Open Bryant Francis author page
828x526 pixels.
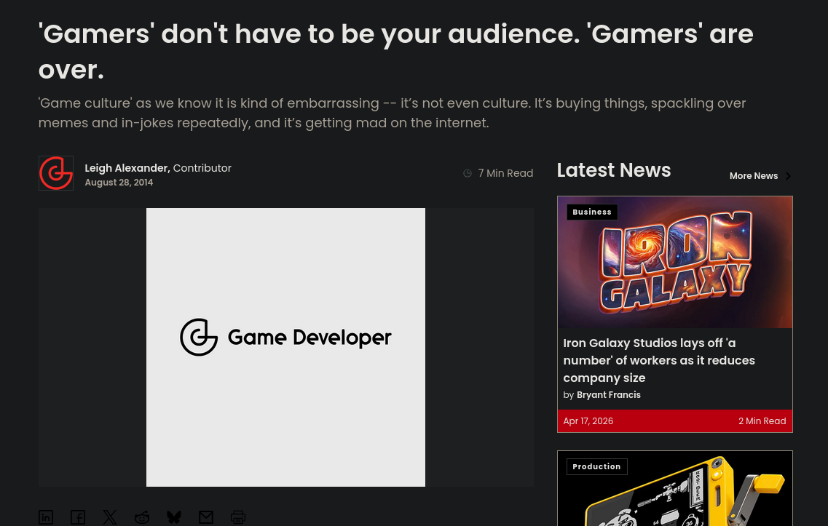(x=608, y=394)
